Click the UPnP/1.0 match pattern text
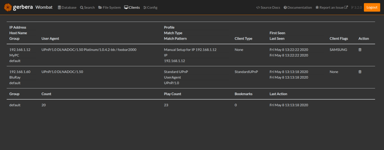The image size is (384, 150). (172, 83)
